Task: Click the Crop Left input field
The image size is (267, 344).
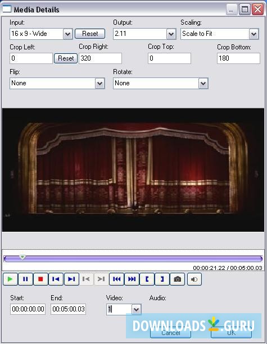Action: pos(31,58)
